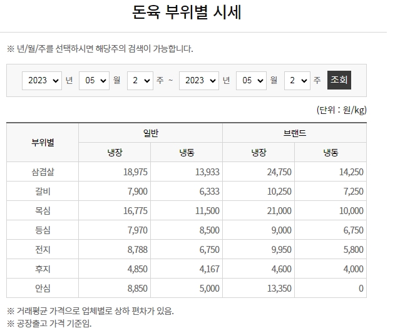Open the start week dropdown before the tilde

140,81
